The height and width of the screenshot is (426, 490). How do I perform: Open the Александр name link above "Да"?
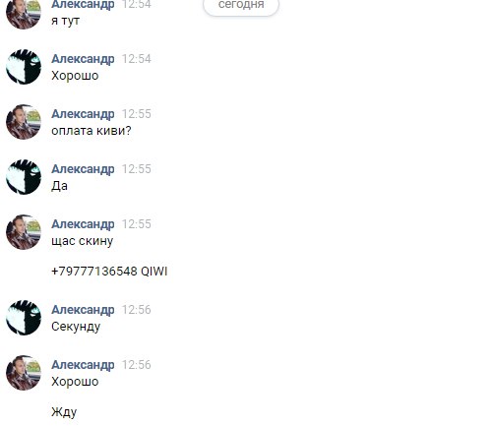coord(83,169)
